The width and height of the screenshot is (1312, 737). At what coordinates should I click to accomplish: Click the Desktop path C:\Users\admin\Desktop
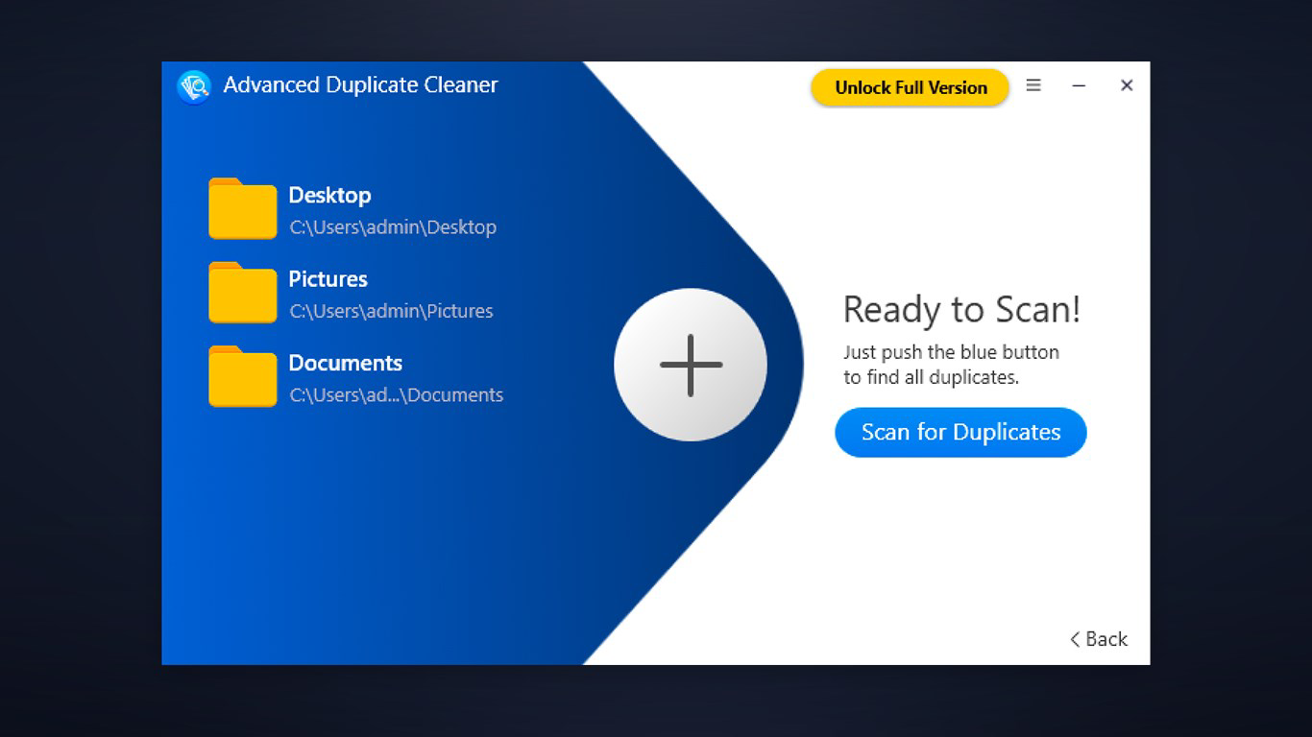(392, 227)
